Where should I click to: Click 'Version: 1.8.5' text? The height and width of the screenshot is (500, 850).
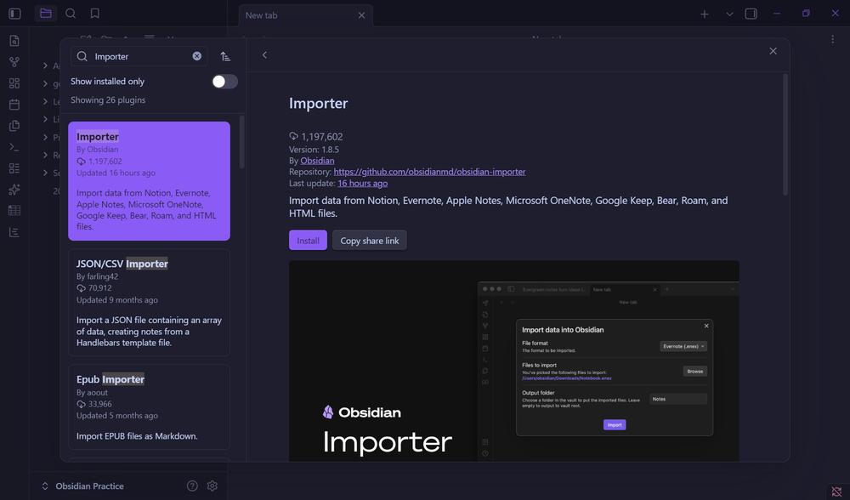click(314, 149)
